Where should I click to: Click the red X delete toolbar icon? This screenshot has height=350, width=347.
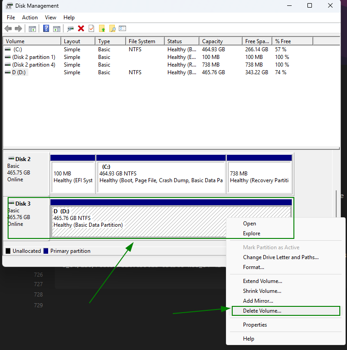tap(81, 29)
